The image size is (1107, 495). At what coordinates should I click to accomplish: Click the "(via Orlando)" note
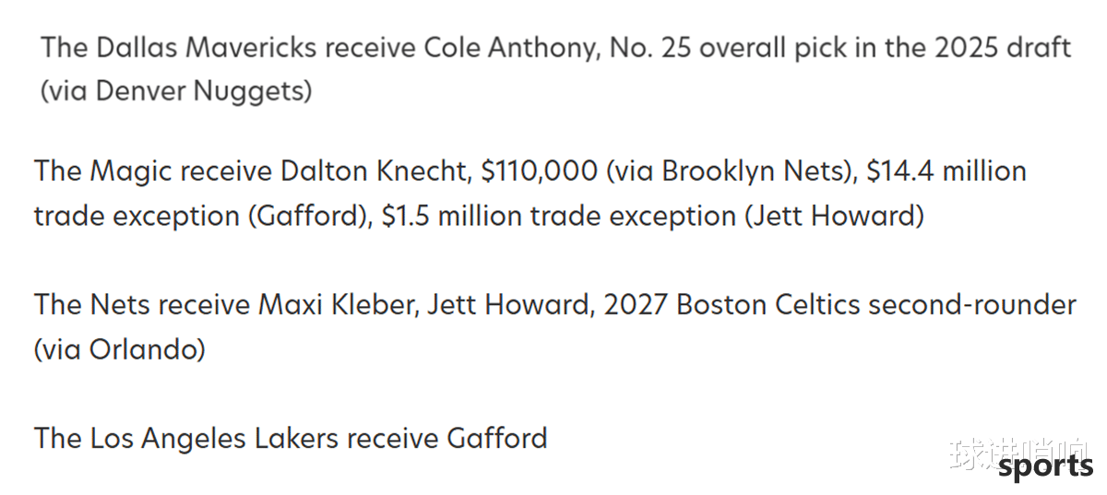coord(120,349)
